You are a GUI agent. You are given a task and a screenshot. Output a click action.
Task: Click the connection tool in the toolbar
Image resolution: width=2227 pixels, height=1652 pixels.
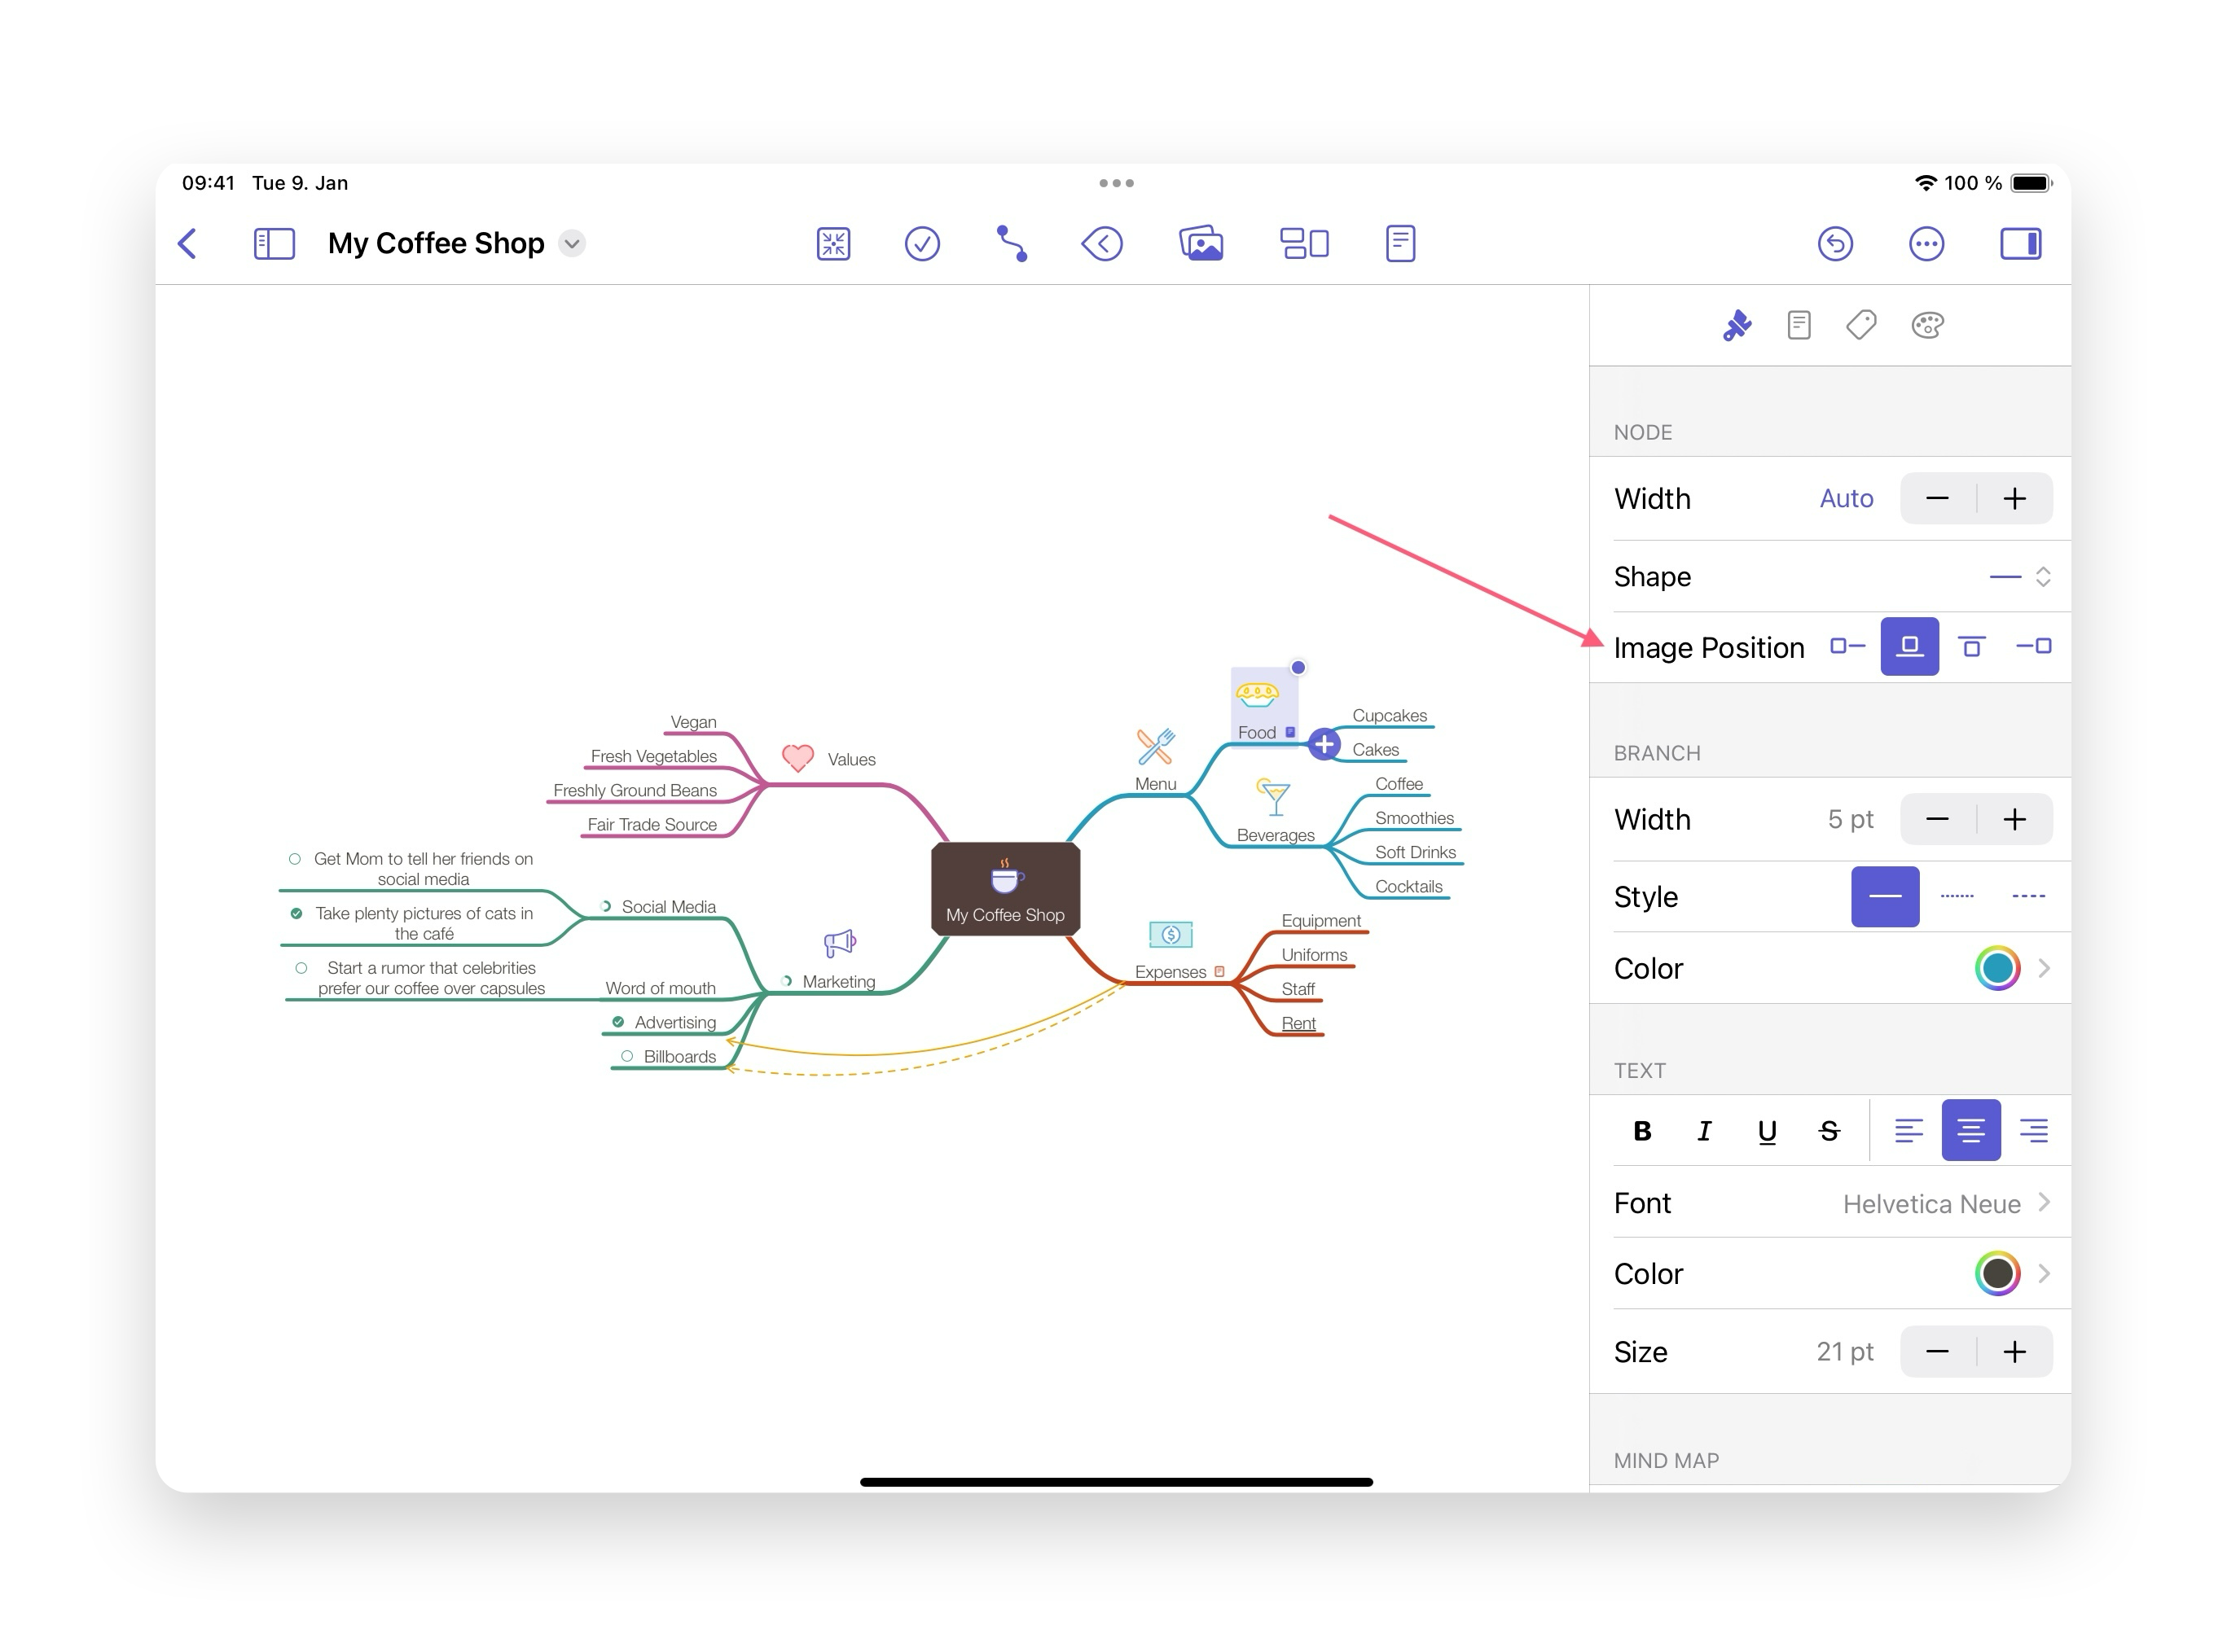[1010, 243]
